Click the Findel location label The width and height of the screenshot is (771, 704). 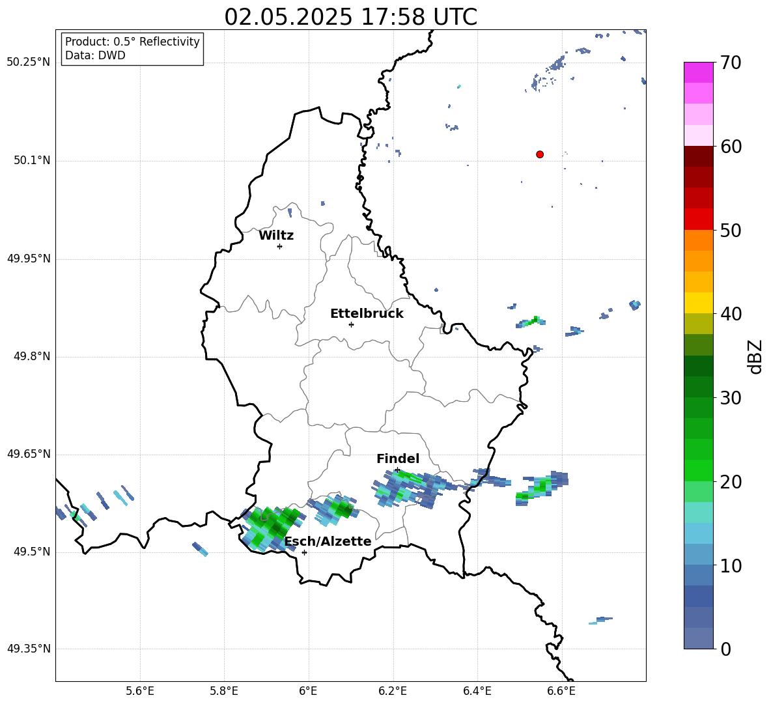[x=398, y=458]
